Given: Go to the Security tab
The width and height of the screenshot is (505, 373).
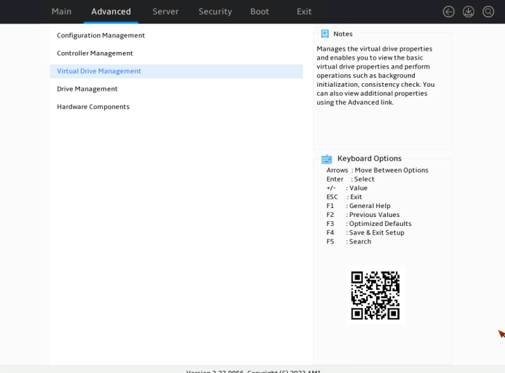Looking at the screenshot, I should click(x=215, y=12).
